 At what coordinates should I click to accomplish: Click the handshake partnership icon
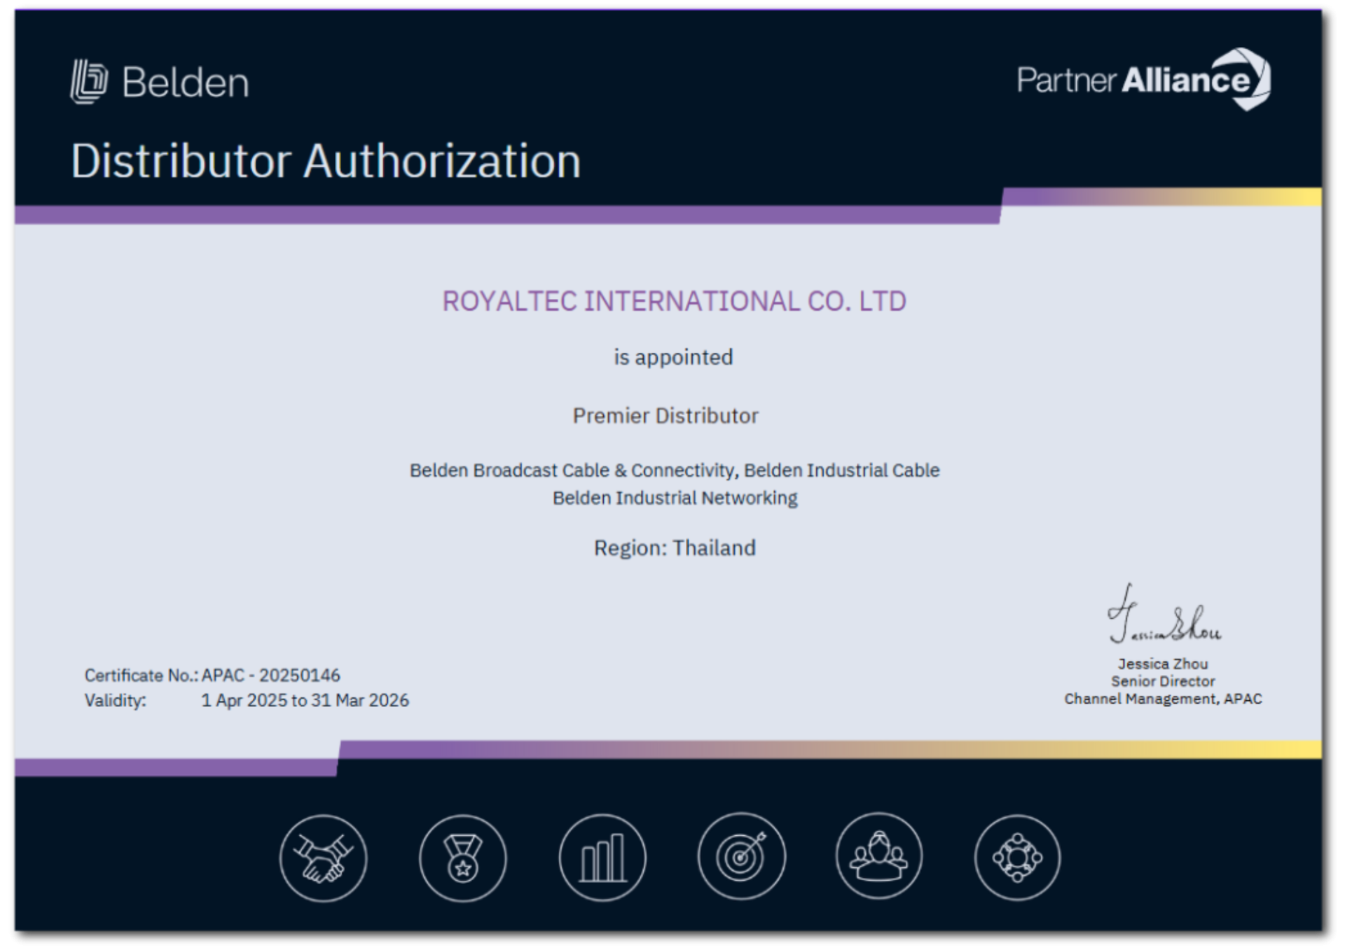coord(323,858)
